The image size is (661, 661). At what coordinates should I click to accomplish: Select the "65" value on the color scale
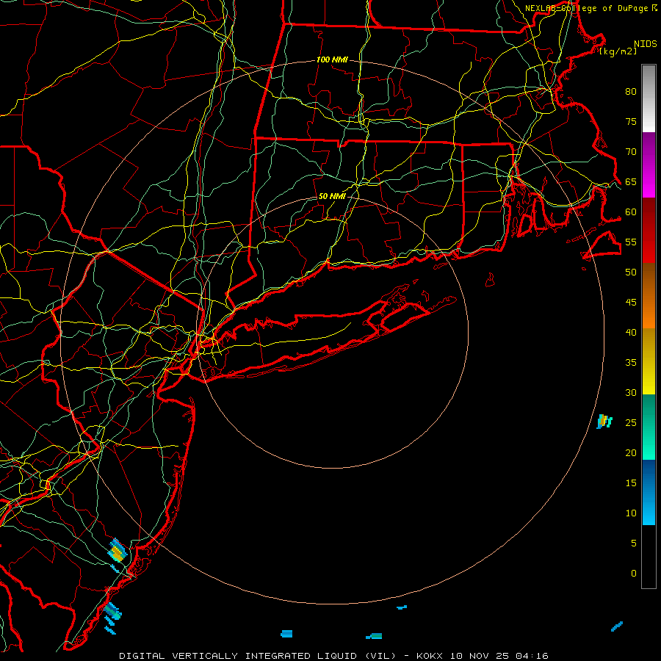point(631,182)
